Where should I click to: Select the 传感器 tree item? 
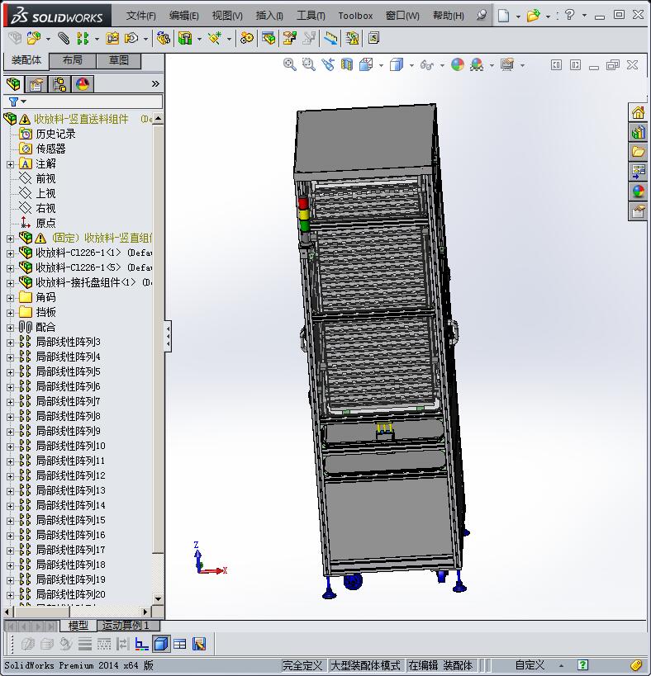(x=50, y=149)
